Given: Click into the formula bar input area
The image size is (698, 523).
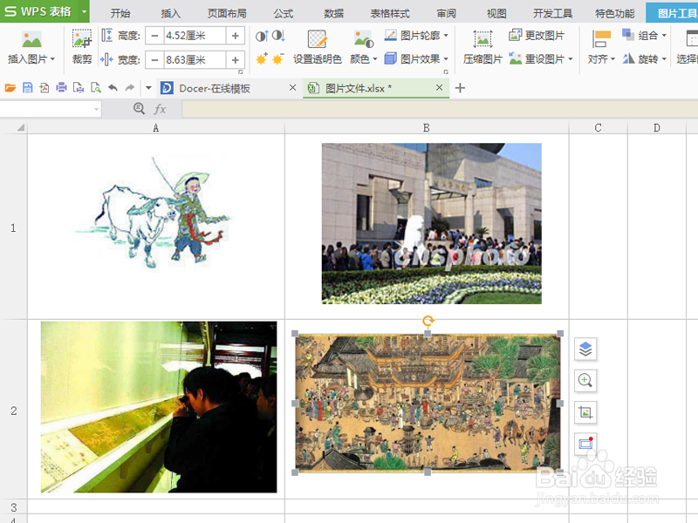Looking at the screenshot, I should click(440, 109).
